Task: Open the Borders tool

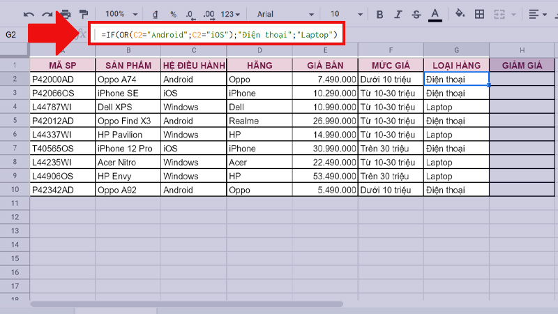Action: point(480,14)
